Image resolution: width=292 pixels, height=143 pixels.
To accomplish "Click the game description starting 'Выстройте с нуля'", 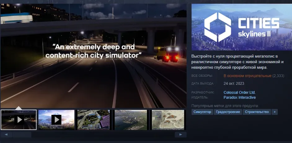I will (x=237, y=62).
